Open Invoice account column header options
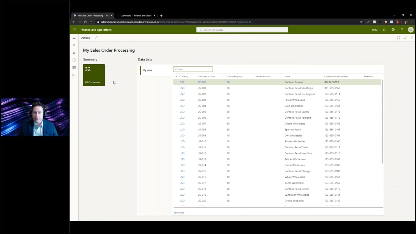416x234 pixels. click(x=263, y=76)
